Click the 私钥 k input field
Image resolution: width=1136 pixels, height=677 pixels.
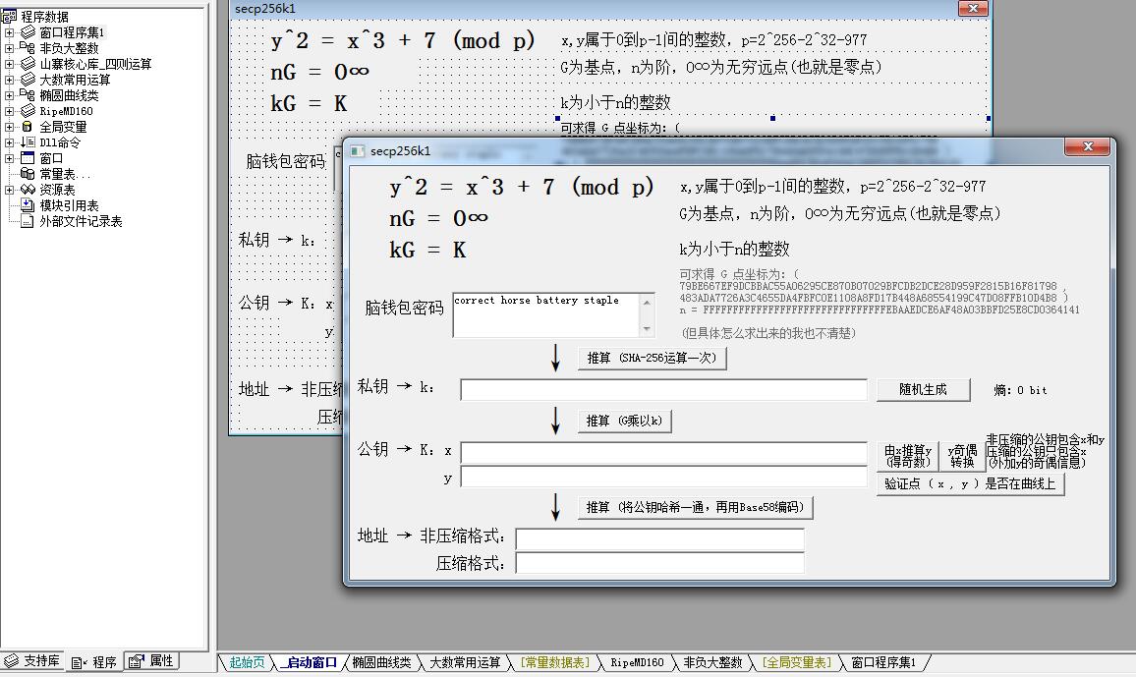pos(663,389)
